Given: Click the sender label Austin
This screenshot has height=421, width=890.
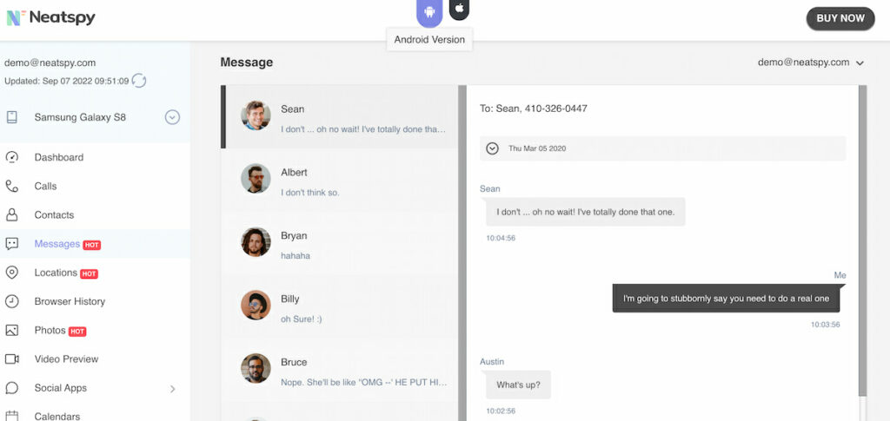Looking at the screenshot, I should point(492,361).
